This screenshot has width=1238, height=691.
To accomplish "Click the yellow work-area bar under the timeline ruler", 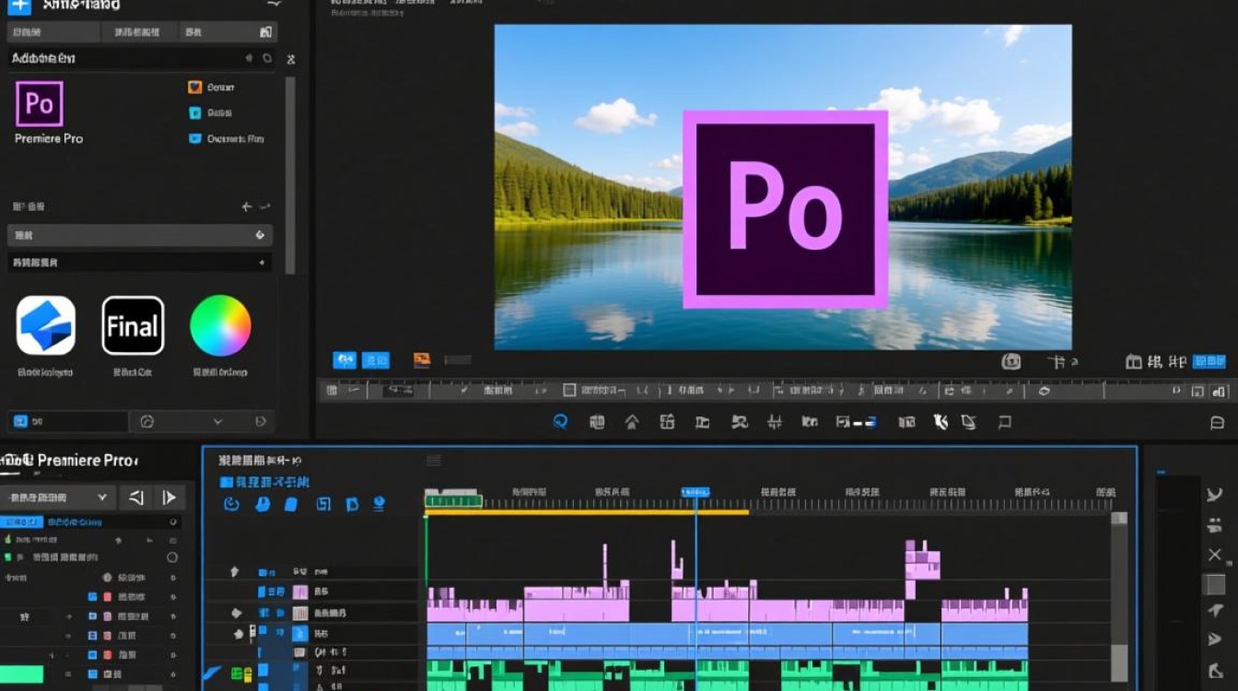I will 587,512.
